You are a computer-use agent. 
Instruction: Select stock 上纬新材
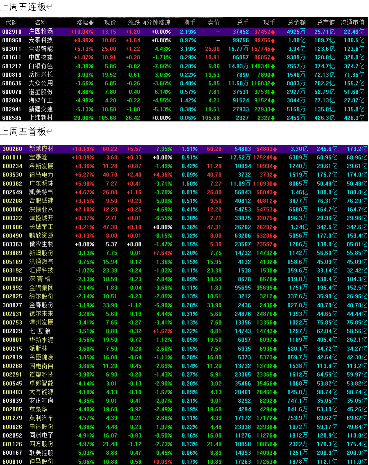tap(41, 118)
